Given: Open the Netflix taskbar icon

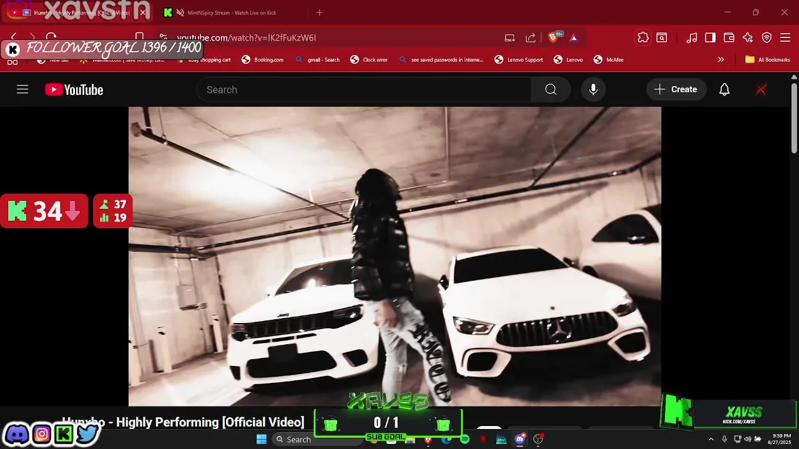Looking at the screenshot, I should pos(483,440).
